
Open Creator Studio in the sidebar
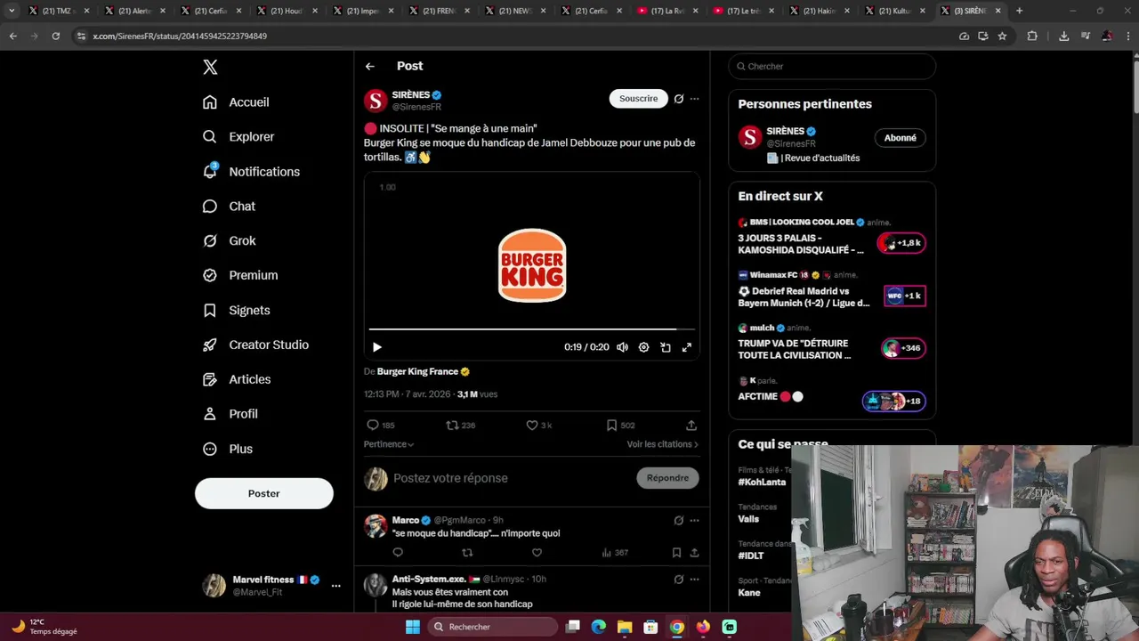coord(255,345)
